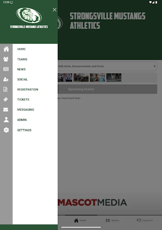
Task: Tap the Results list icon
Action: pyautogui.click(x=108, y=220)
